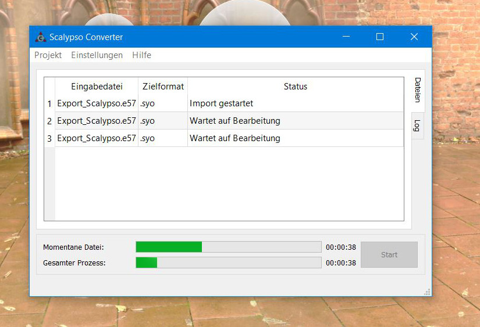Click the Eingabedatei column header
Image resolution: width=480 pixels, height=327 pixels.
click(x=97, y=87)
